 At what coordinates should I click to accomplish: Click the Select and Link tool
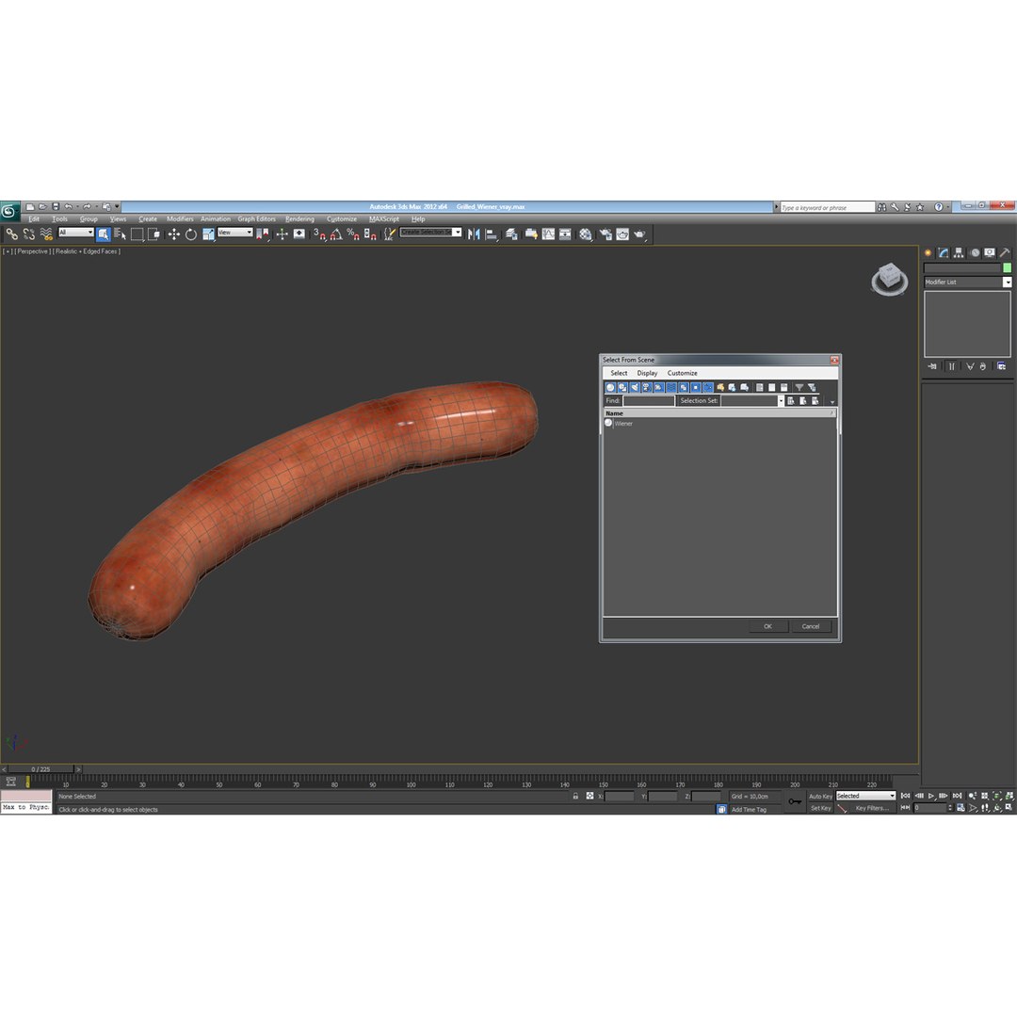11,234
